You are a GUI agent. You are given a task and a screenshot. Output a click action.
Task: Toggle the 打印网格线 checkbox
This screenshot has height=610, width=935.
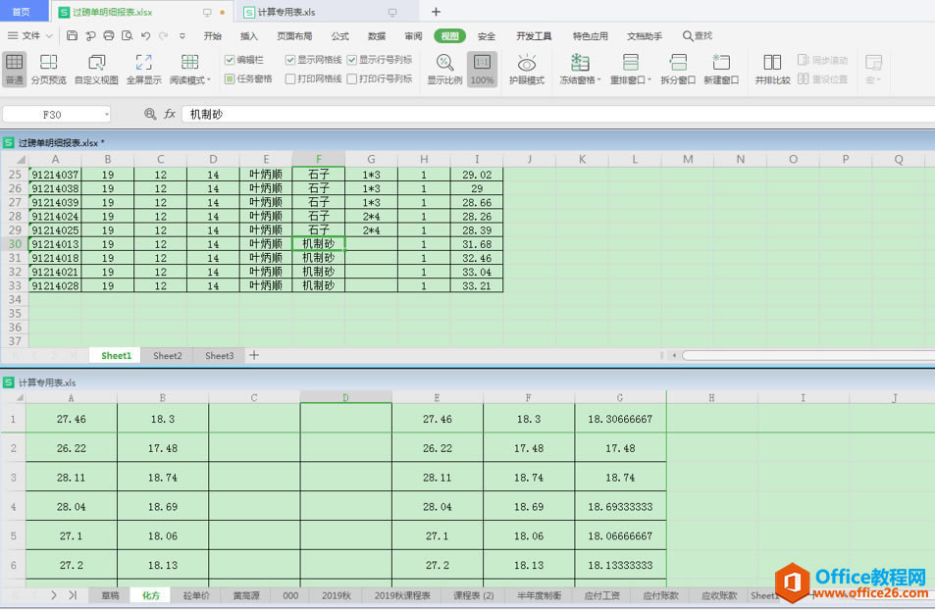(290, 78)
